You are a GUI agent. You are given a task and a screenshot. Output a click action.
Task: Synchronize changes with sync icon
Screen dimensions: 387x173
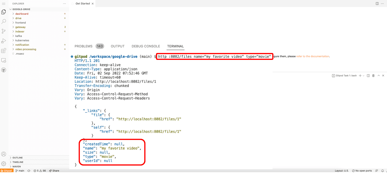coord(29,171)
